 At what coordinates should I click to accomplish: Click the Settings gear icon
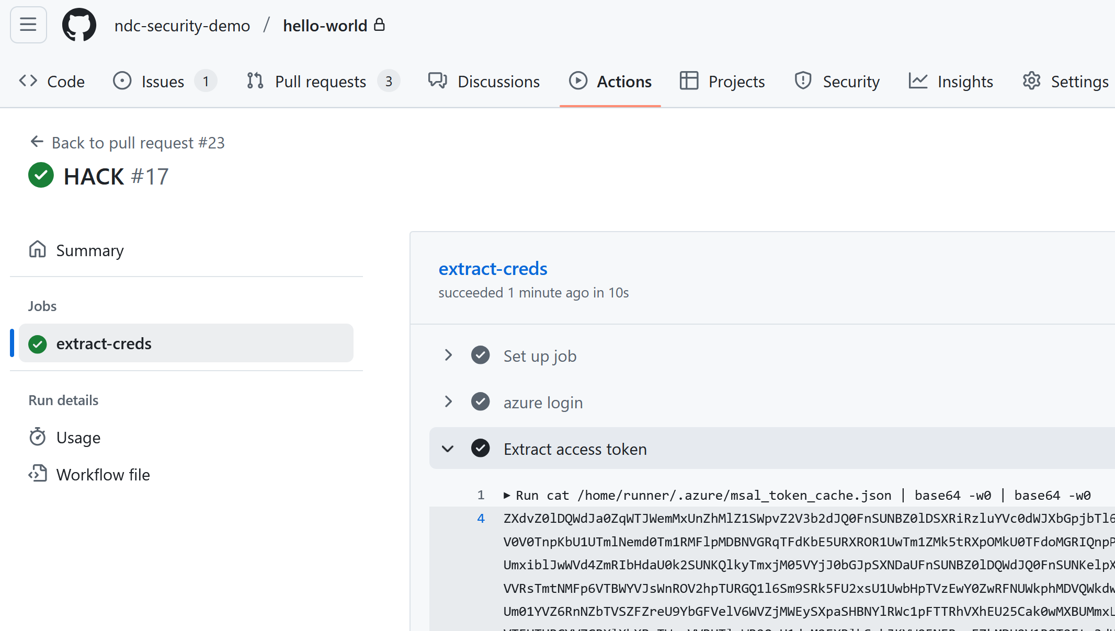point(1031,81)
